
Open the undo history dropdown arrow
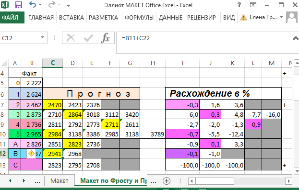pyautogui.click(x=40, y=5)
